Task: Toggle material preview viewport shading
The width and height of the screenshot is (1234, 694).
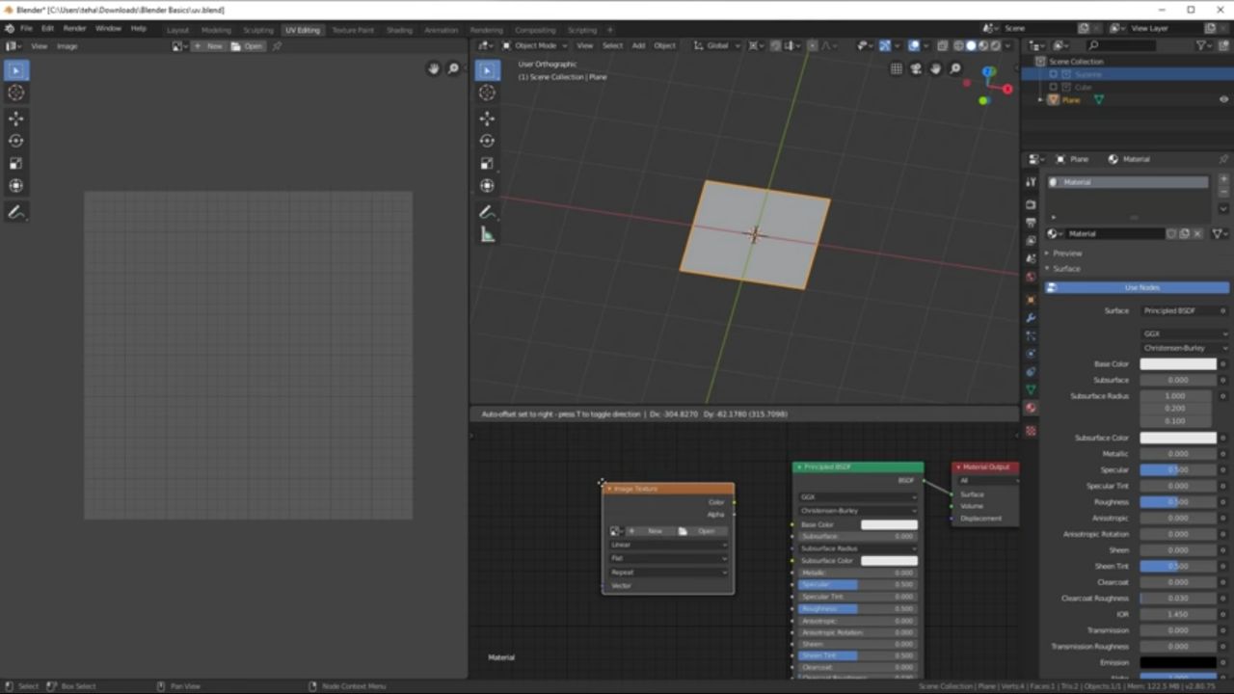Action: click(983, 45)
